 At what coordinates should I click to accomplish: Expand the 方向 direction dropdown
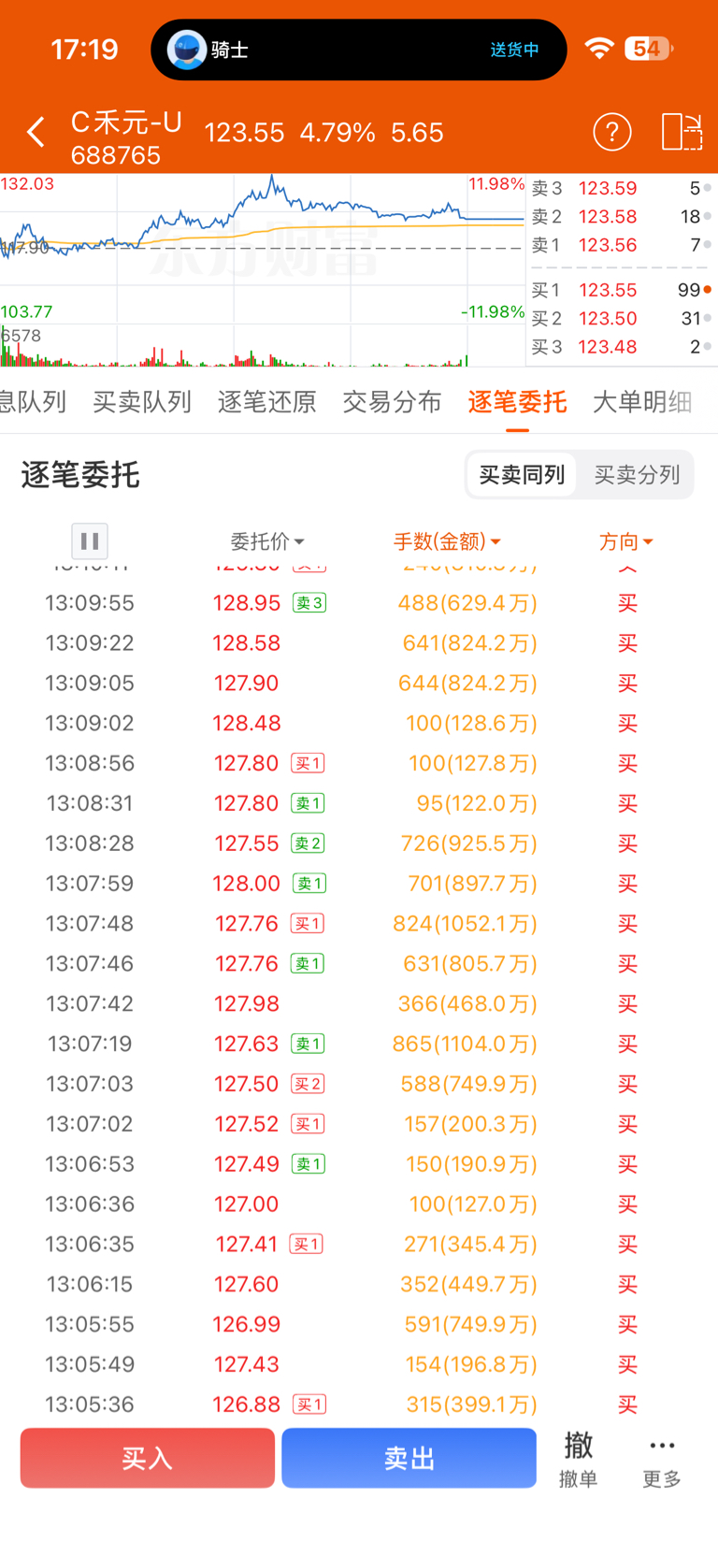pos(625,541)
